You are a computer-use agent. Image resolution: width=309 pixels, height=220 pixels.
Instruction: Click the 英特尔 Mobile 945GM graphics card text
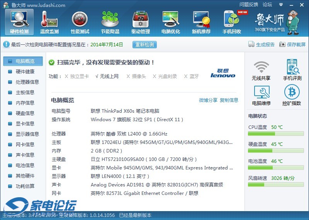[x=162, y=168]
